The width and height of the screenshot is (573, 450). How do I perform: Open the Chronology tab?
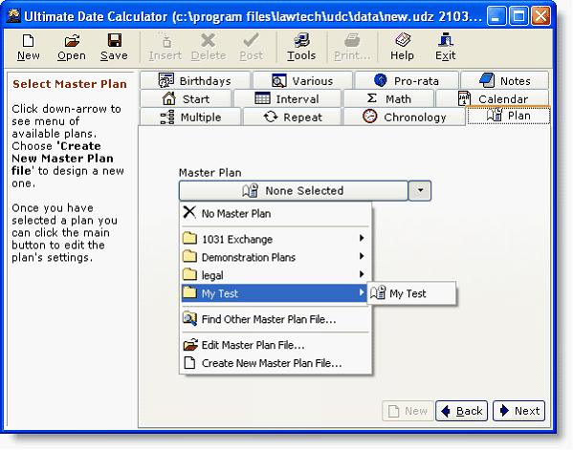[x=405, y=117]
